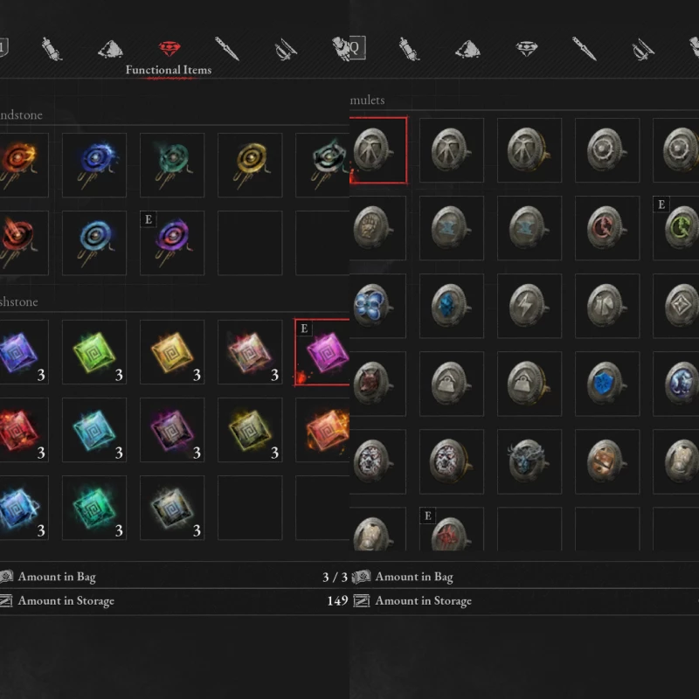This screenshot has height=699, width=699.
Task: Select the equipped purple swirl grindstone
Action: coord(172,243)
